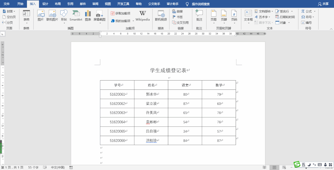Open the page number (页码) menu
Screen dimensions: 334x170
coord(234,17)
